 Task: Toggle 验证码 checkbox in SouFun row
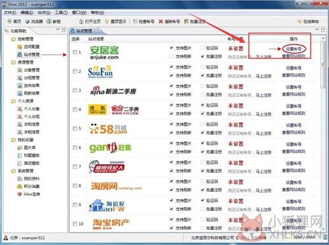(x=203, y=67)
